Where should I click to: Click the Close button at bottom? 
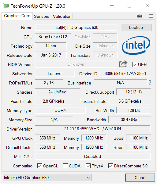coord(140,178)
